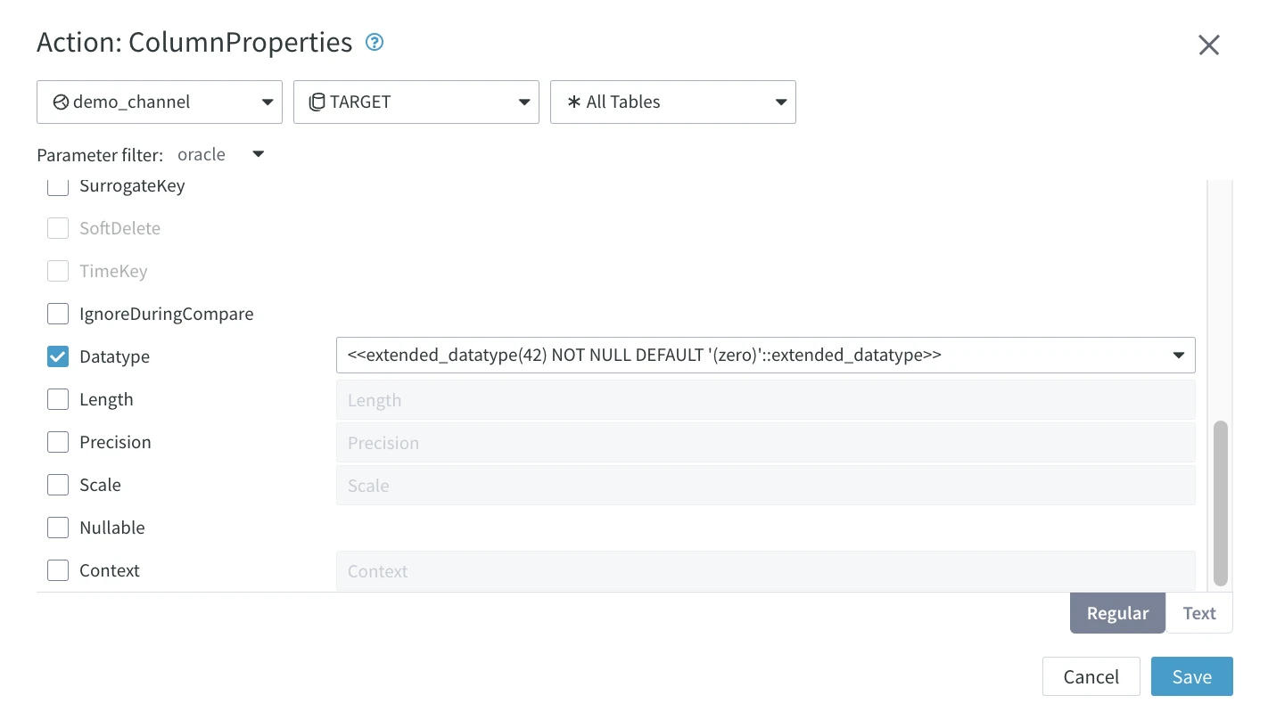Open the Parameter filter oracle dropdown
The width and height of the screenshot is (1268, 720).
tap(258, 154)
